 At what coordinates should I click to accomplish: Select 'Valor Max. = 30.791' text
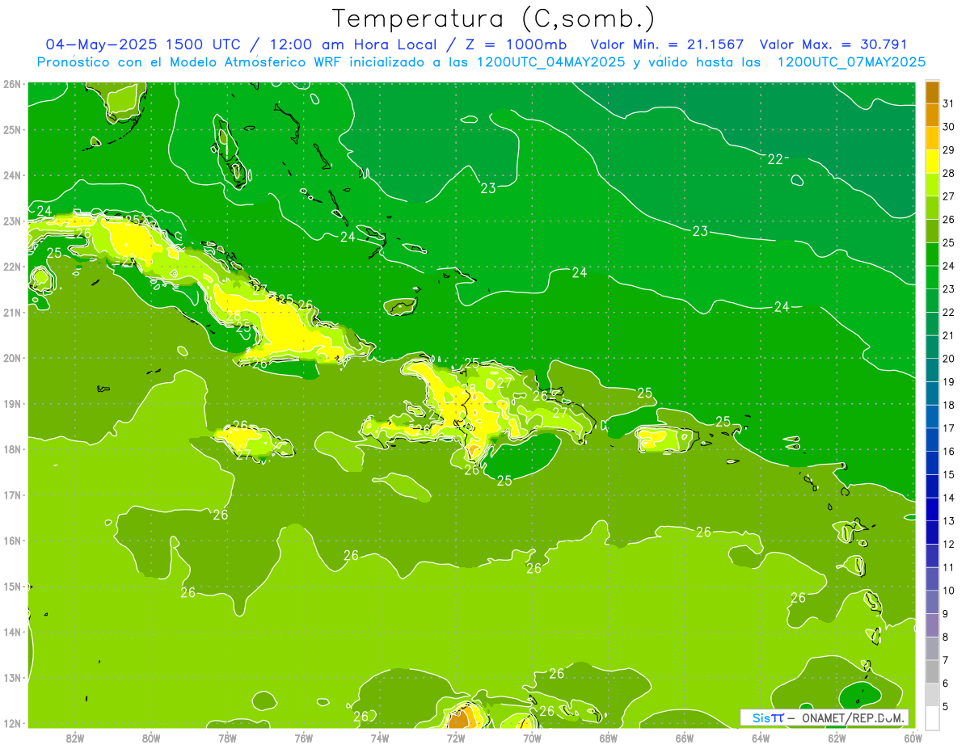(833, 44)
